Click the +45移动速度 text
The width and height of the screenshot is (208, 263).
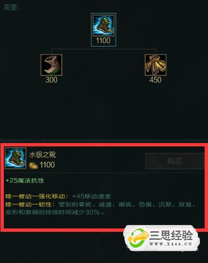coord(92,196)
